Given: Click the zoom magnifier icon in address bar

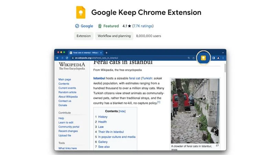Looking at the screenshot, I should tap(189, 58).
